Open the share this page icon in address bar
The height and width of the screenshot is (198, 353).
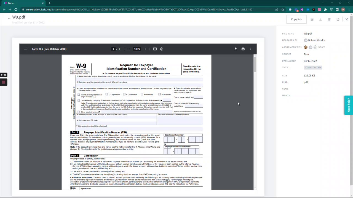click(x=277, y=10)
